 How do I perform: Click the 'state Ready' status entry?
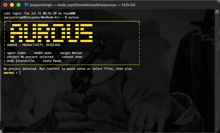click(x=52, y=61)
